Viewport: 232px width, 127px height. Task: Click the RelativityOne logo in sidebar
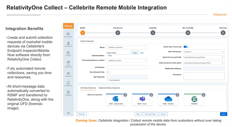[68, 26]
